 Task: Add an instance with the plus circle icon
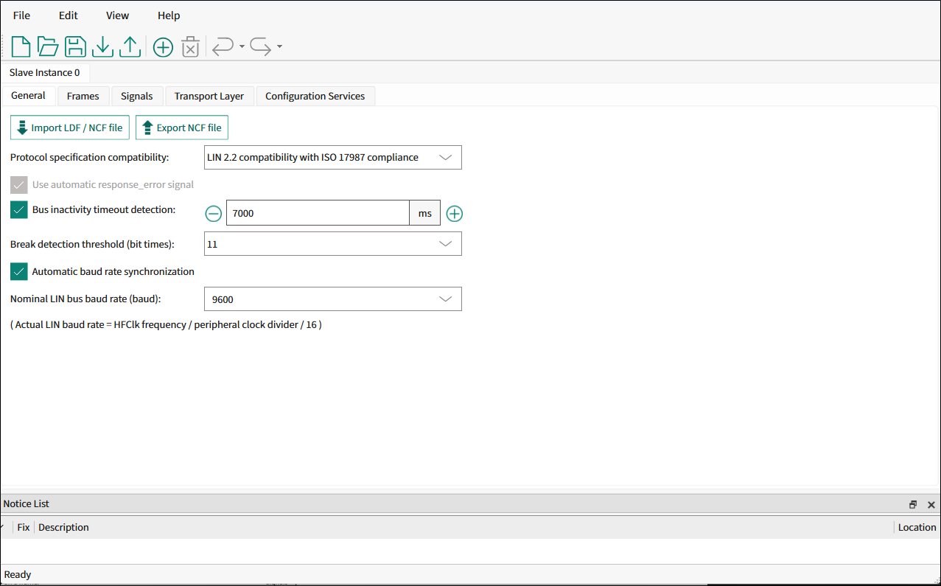coord(163,47)
